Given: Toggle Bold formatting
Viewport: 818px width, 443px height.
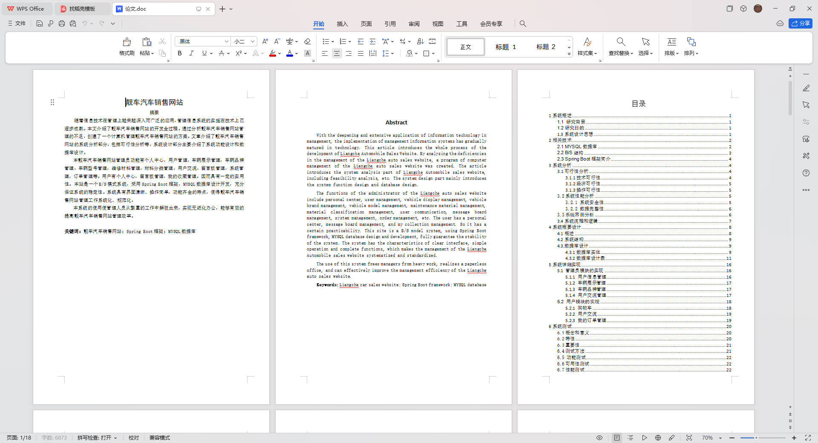Looking at the screenshot, I should [x=179, y=53].
